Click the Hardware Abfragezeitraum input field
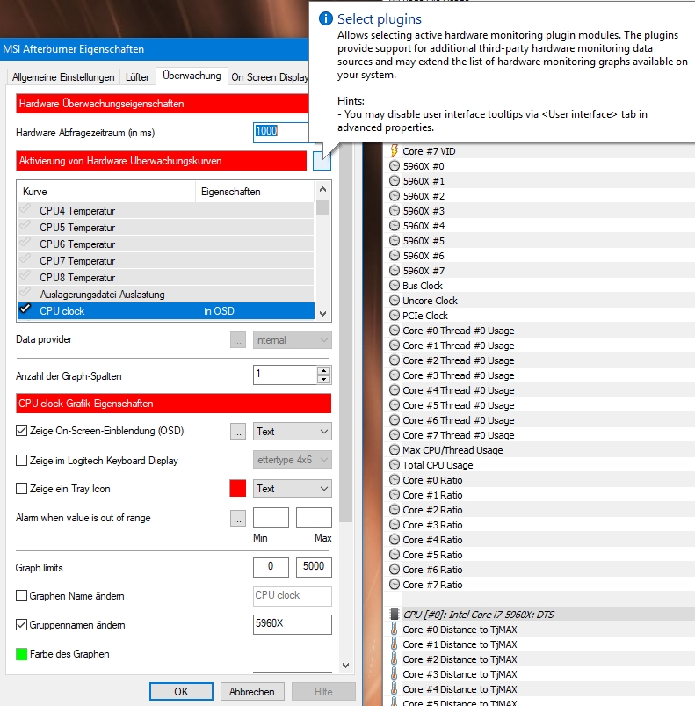 tap(280, 133)
